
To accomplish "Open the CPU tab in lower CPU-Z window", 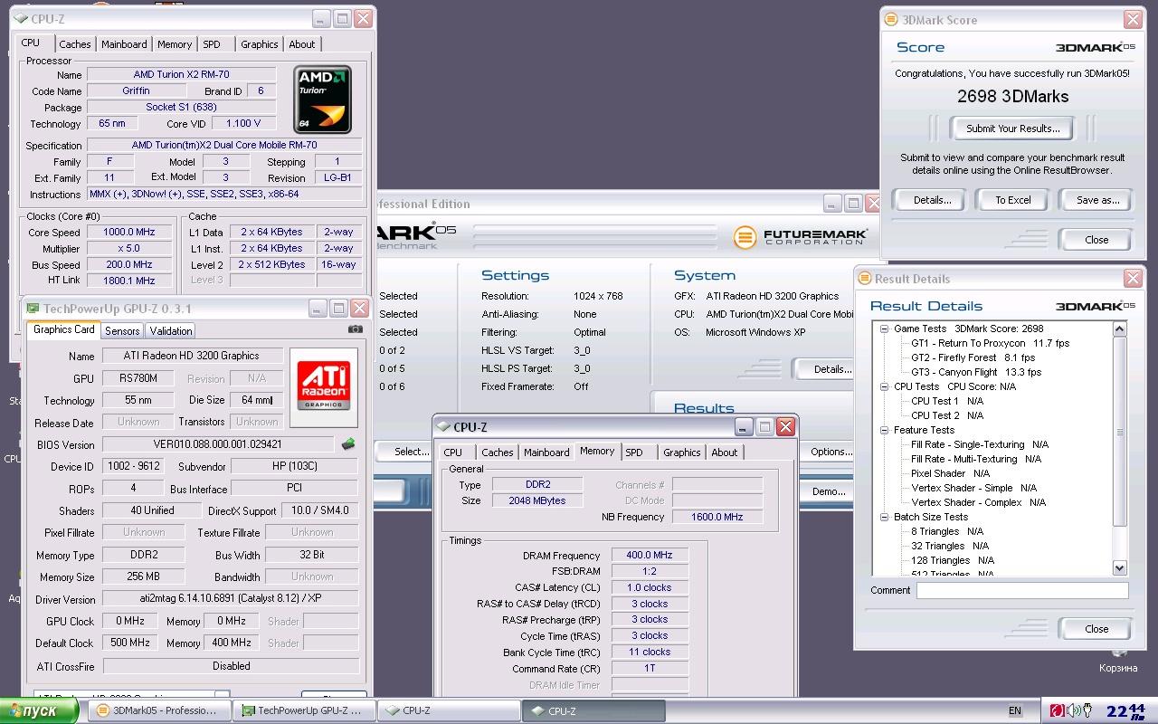I will tap(453, 452).
